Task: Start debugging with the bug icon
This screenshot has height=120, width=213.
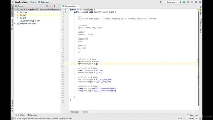Action: click(184, 2)
